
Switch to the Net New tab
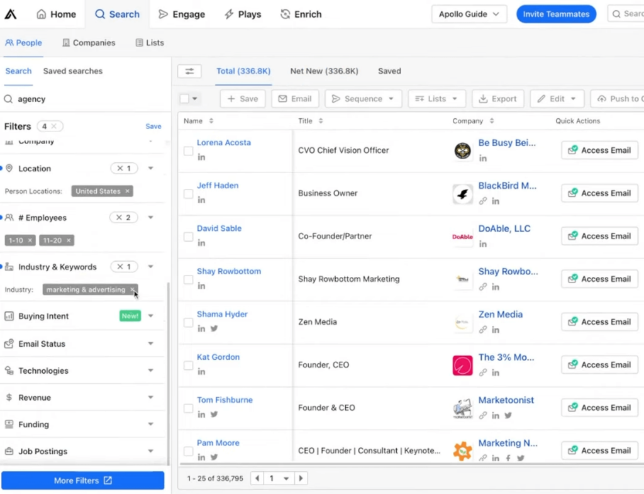pos(324,71)
